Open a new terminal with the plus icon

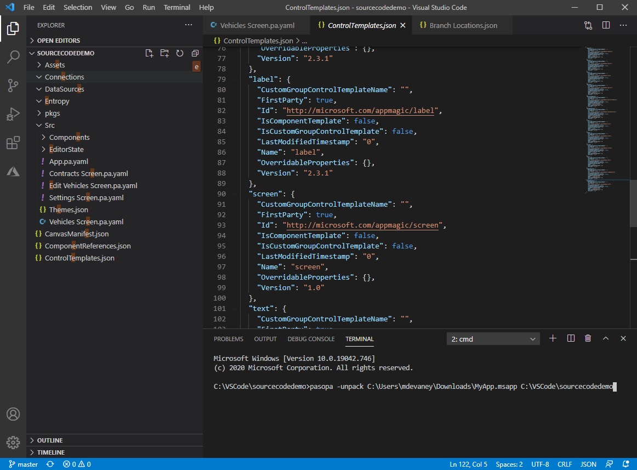[553, 338]
